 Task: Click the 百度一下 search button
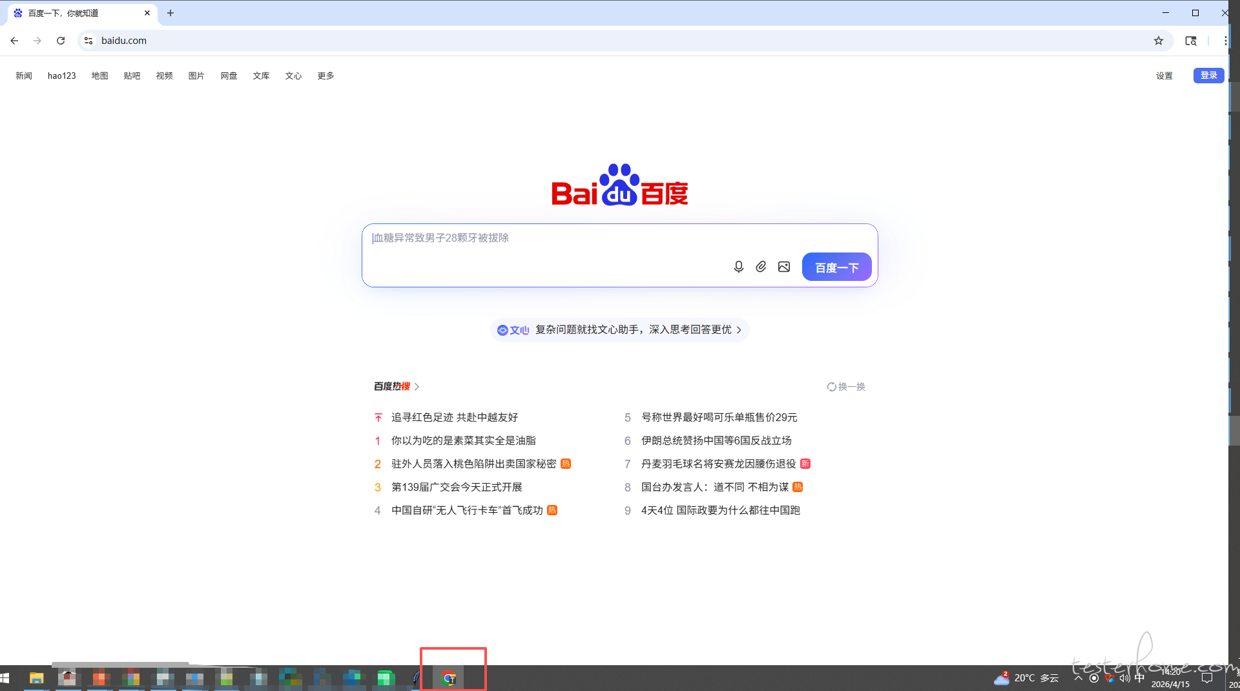[836, 267]
